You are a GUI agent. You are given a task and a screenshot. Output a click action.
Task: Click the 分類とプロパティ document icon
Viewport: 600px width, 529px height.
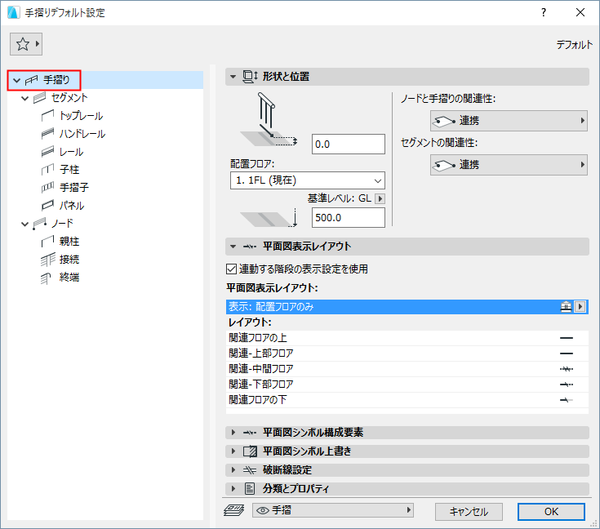250,489
